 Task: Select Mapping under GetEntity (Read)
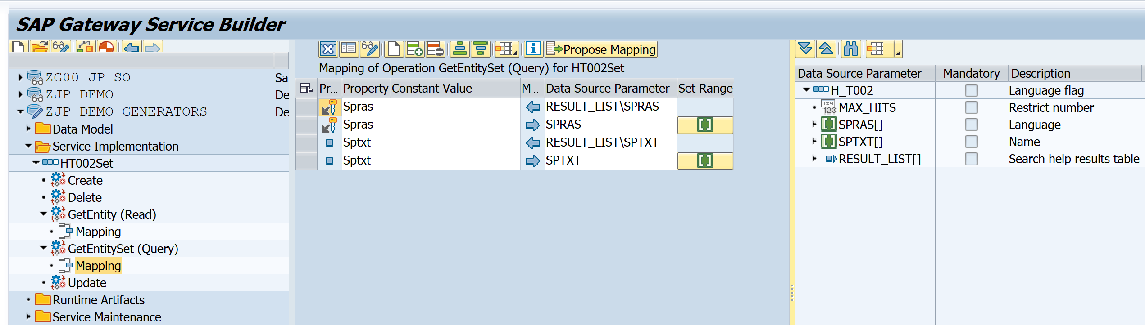[x=98, y=232]
